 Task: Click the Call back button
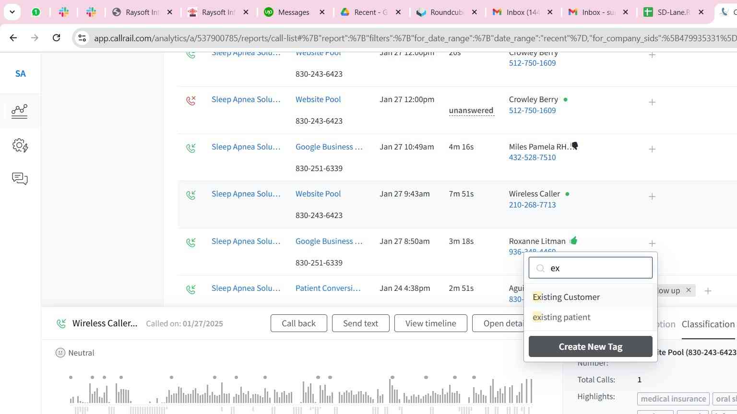pyautogui.click(x=298, y=323)
